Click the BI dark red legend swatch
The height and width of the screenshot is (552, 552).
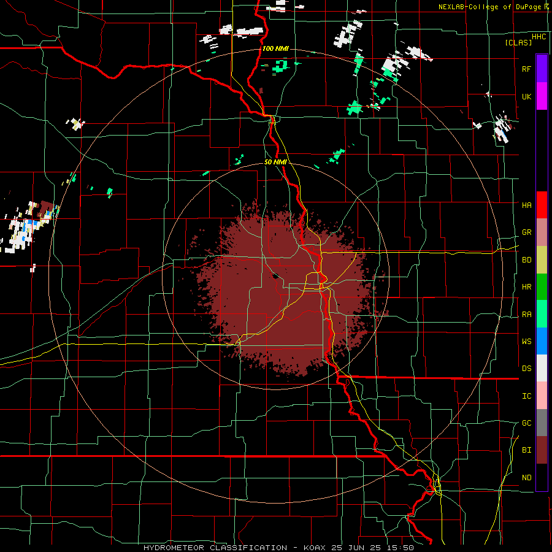pyautogui.click(x=542, y=450)
